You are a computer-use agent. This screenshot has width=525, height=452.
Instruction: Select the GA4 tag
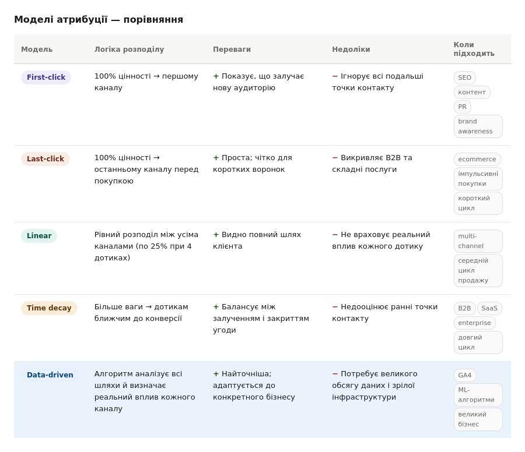click(x=465, y=375)
